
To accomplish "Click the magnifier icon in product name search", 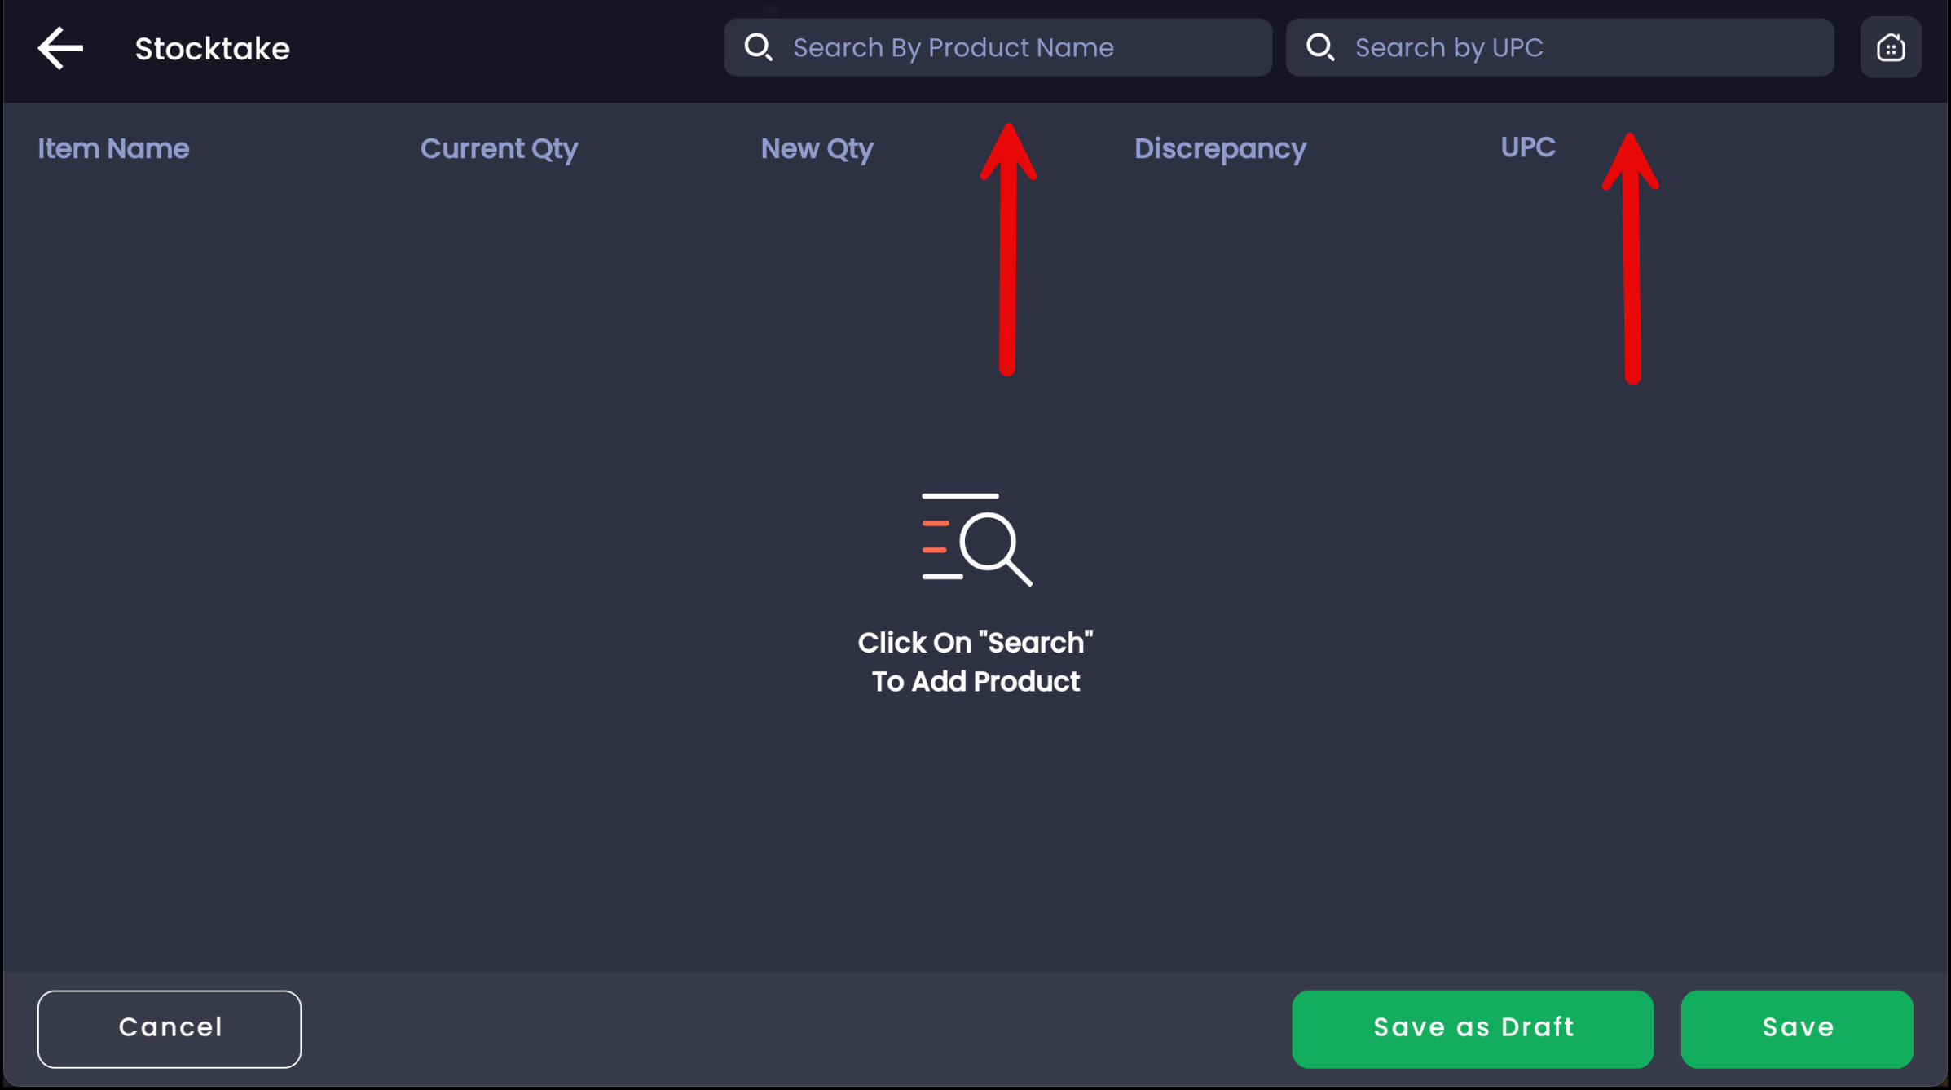I will [758, 47].
